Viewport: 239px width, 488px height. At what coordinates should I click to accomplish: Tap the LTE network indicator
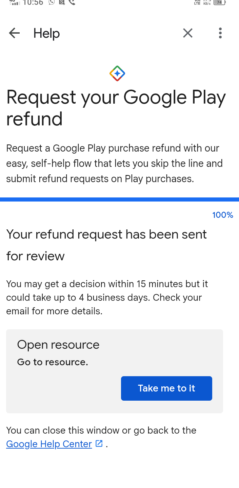point(197,2)
